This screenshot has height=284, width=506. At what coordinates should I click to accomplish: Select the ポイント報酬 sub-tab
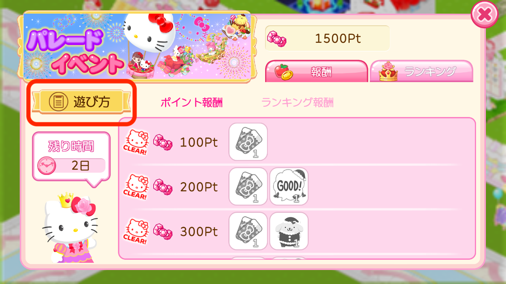point(191,103)
